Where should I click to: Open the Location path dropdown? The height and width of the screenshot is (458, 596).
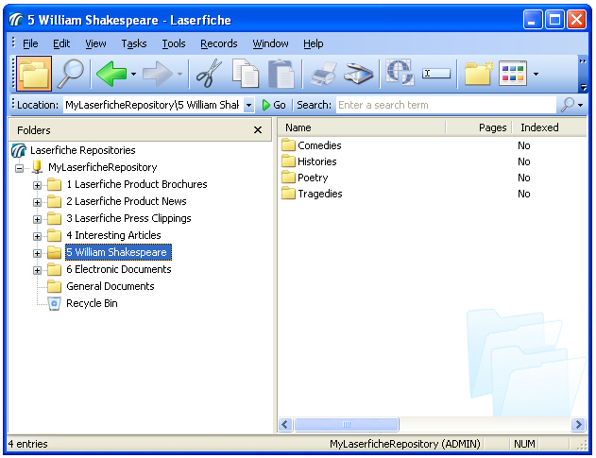click(248, 105)
